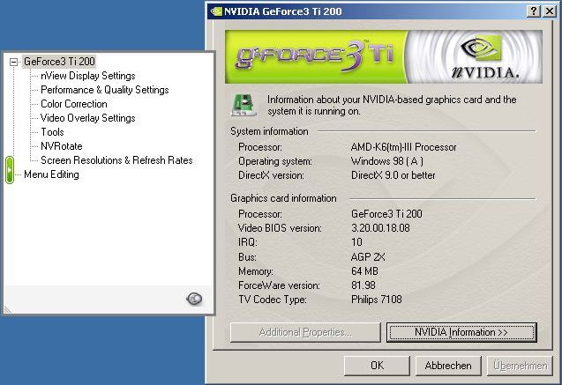This screenshot has height=385, width=562.
Task: Click the AMD-K6(tm)-III Processor value
Action: point(403,147)
